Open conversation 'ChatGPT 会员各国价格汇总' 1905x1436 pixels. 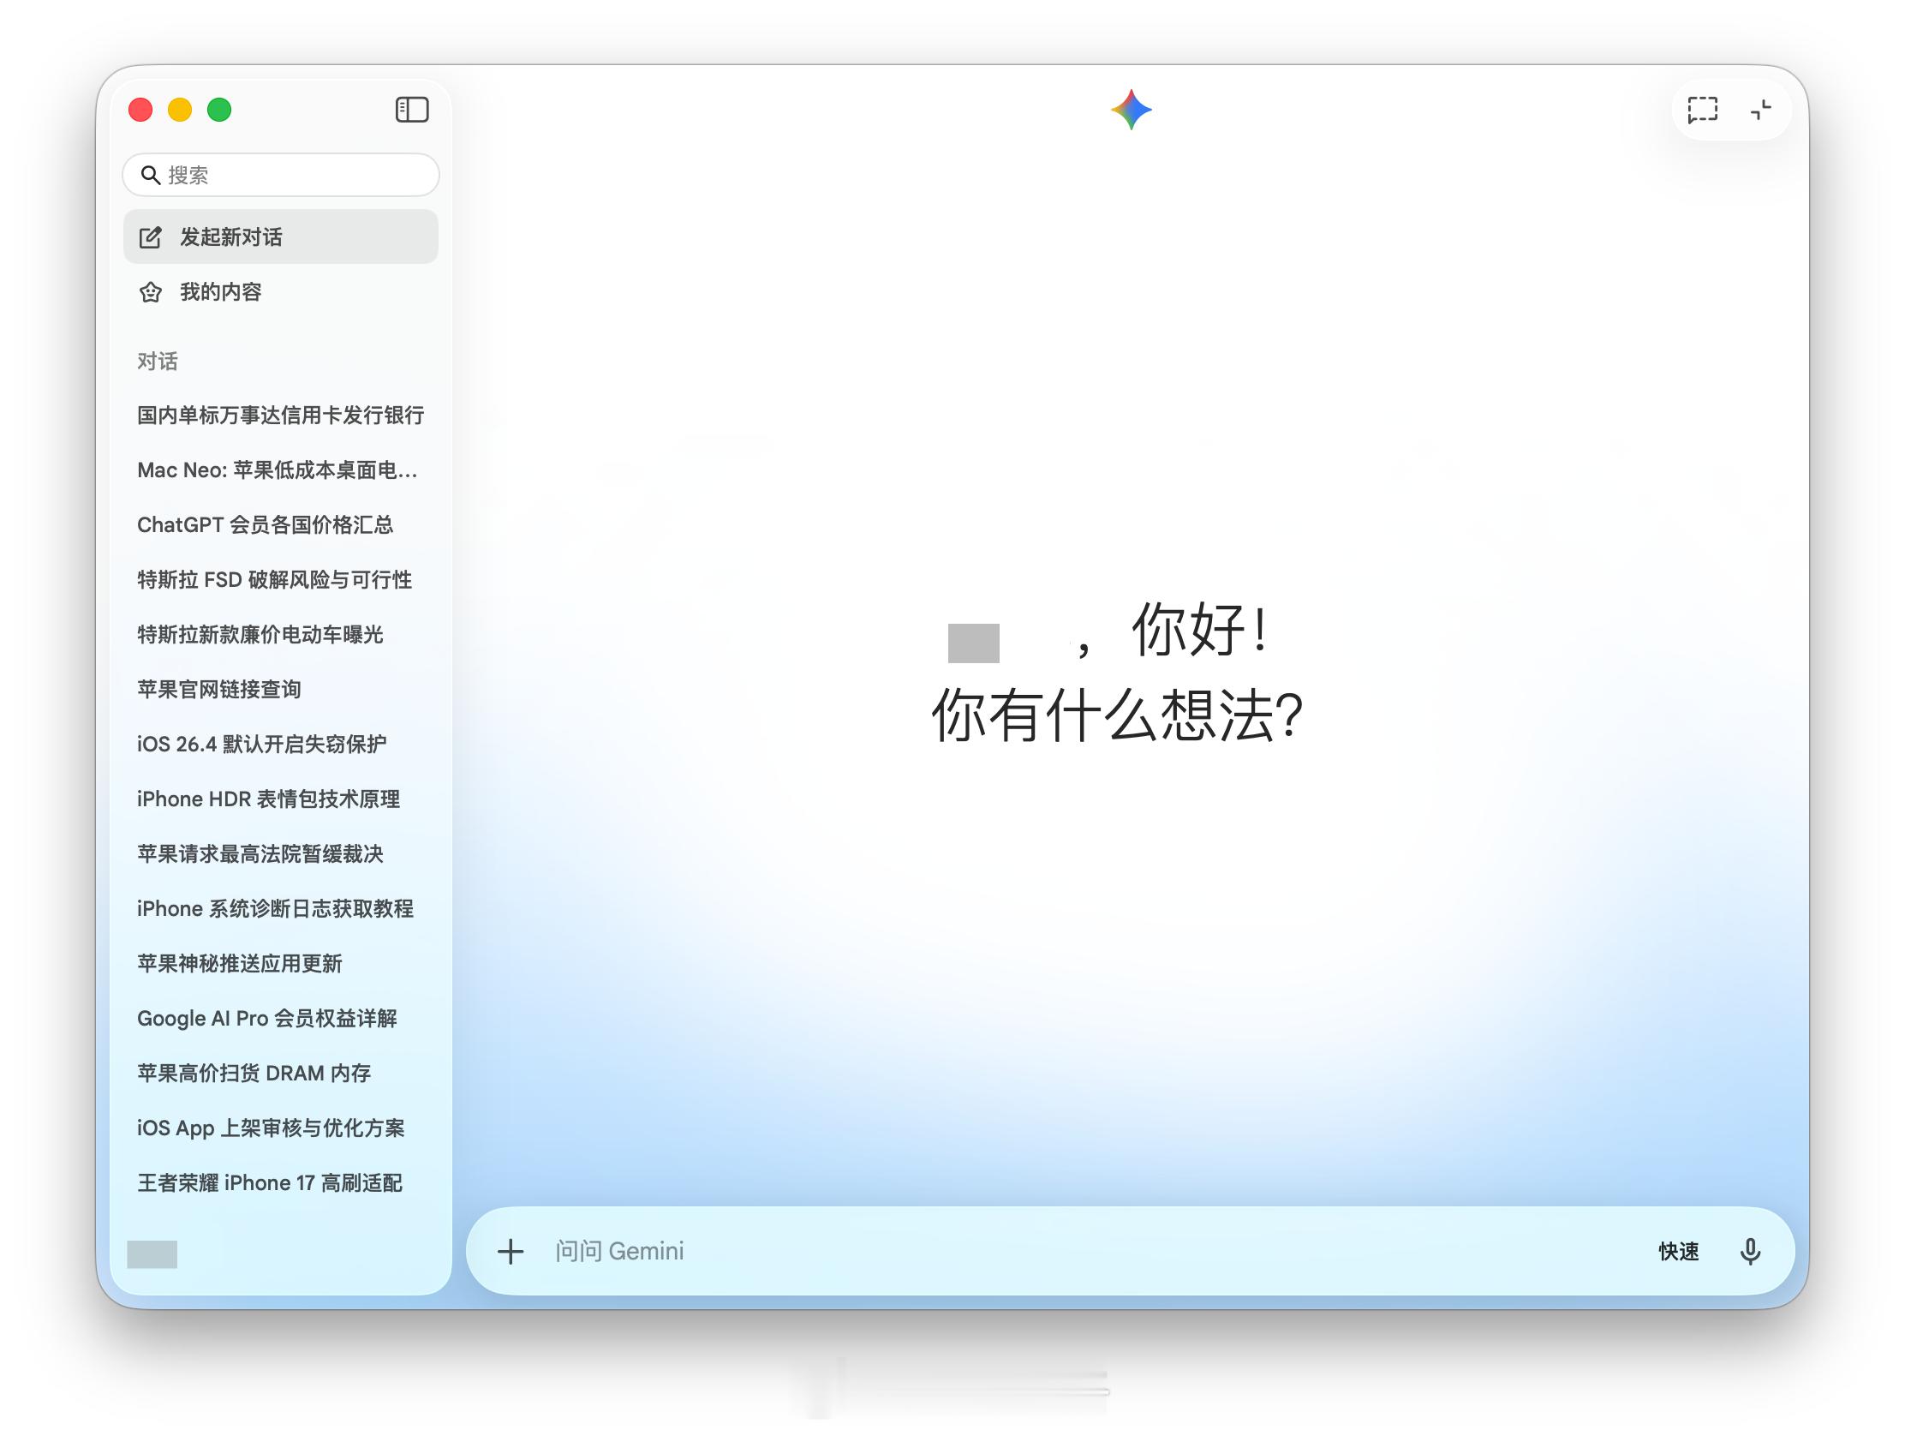pos(266,525)
